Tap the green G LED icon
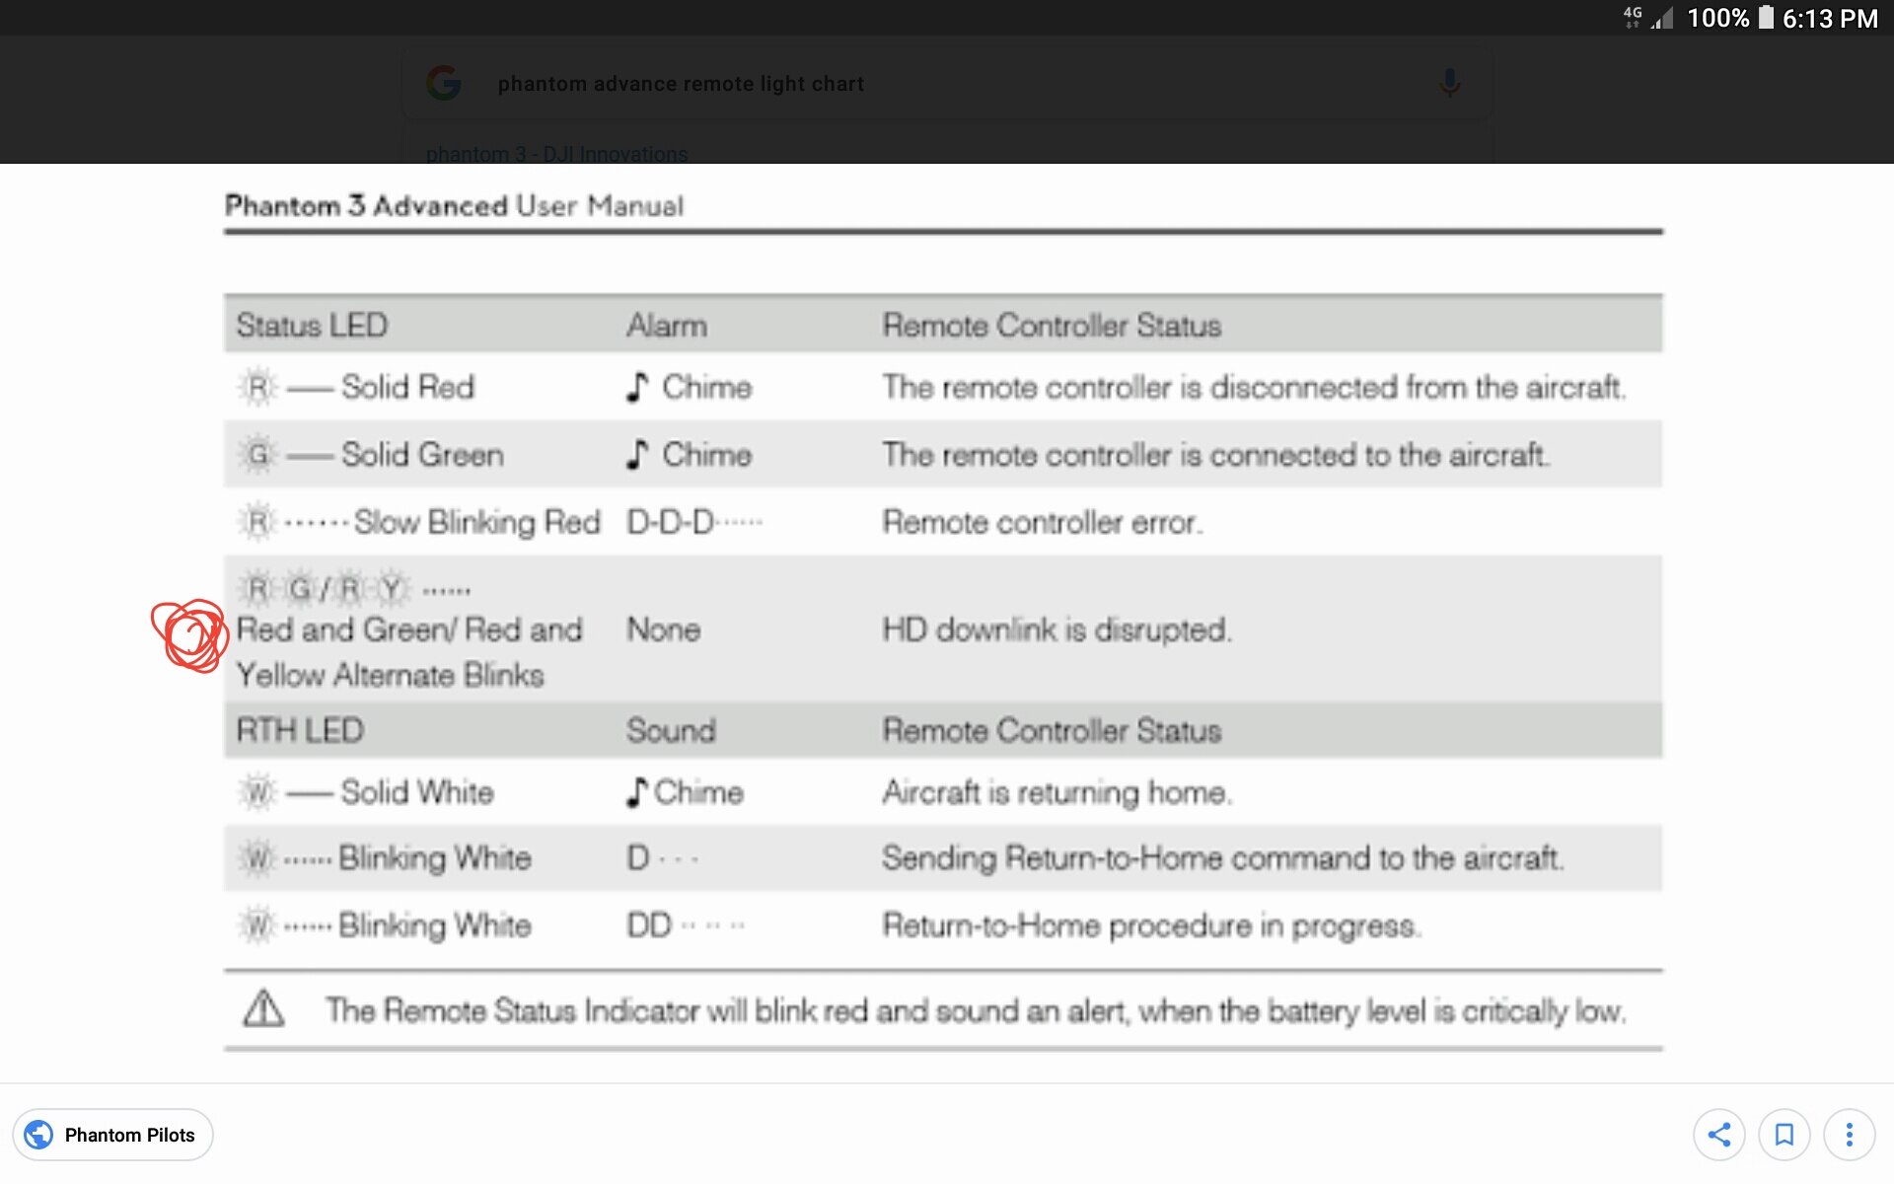The image size is (1894, 1184). tap(257, 455)
